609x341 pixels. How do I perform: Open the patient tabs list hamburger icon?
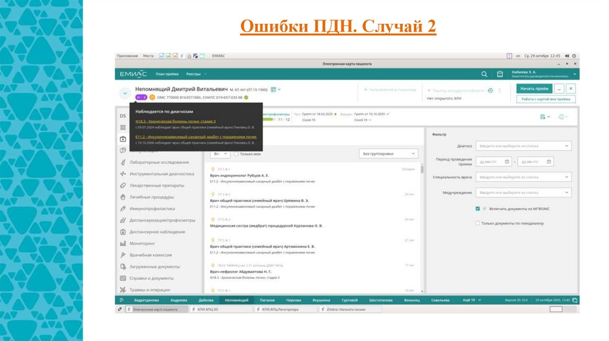tap(121, 300)
